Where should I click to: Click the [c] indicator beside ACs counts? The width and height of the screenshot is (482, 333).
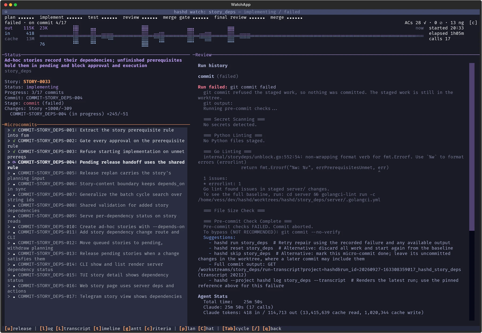[473, 23]
